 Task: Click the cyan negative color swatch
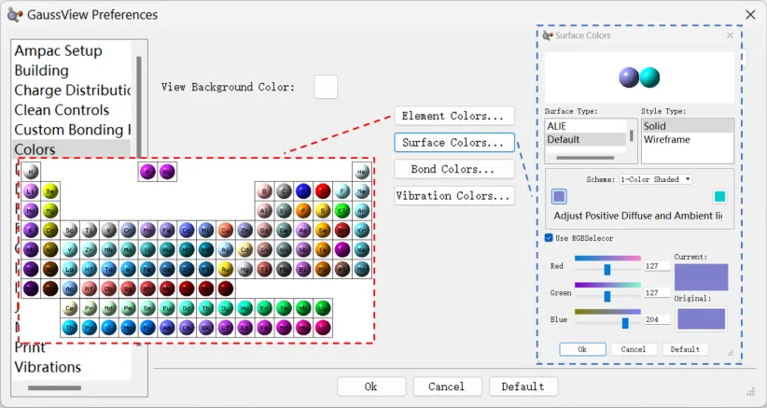coord(719,196)
